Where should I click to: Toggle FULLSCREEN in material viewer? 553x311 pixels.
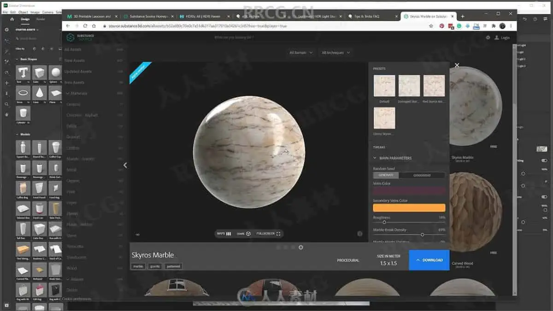click(x=268, y=234)
